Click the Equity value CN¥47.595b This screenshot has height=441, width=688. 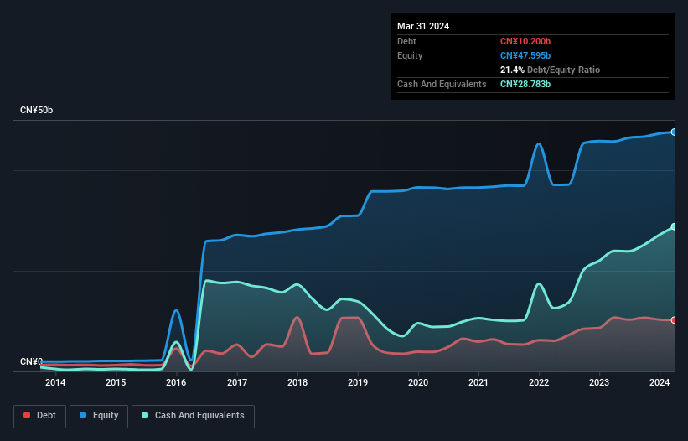click(x=525, y=55)
